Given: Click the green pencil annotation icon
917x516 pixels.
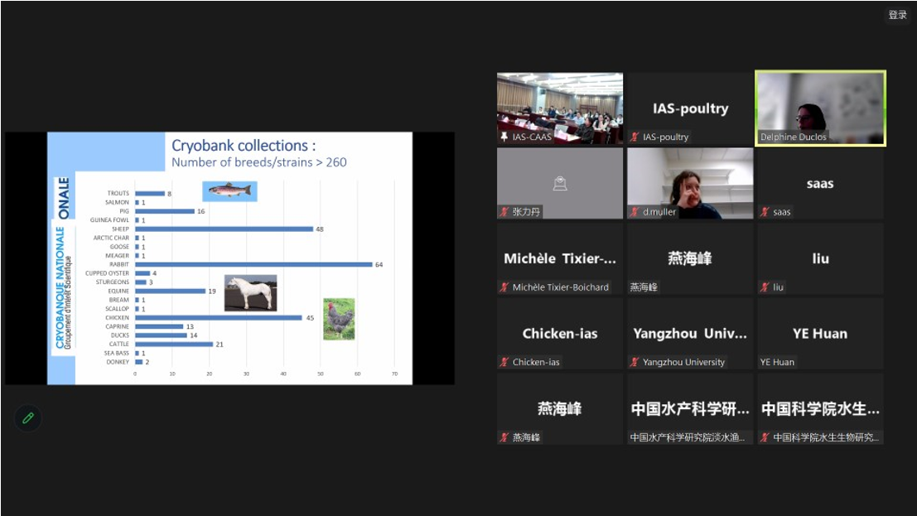Looking at the screenshot, I should point(28,418).
